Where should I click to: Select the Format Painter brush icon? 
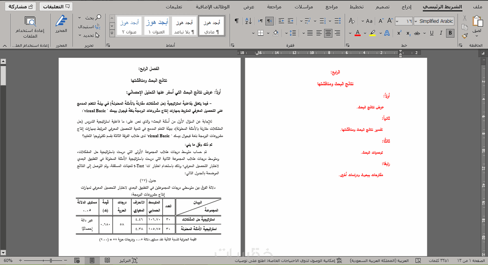coord(464,36)
